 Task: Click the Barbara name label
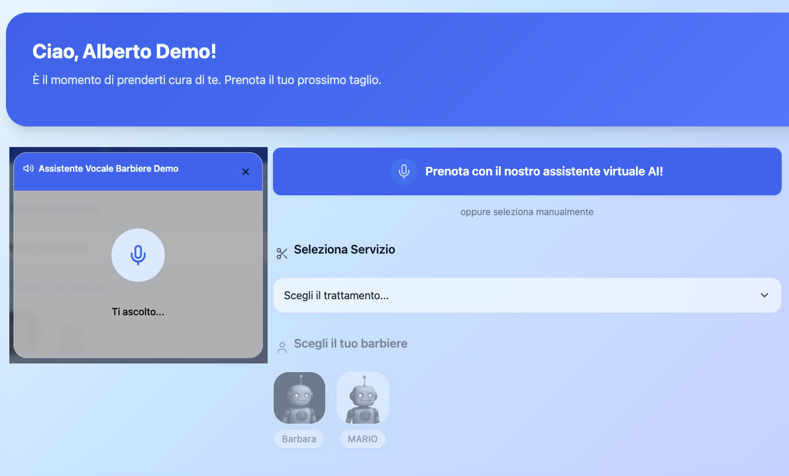[x=299, y=438]
